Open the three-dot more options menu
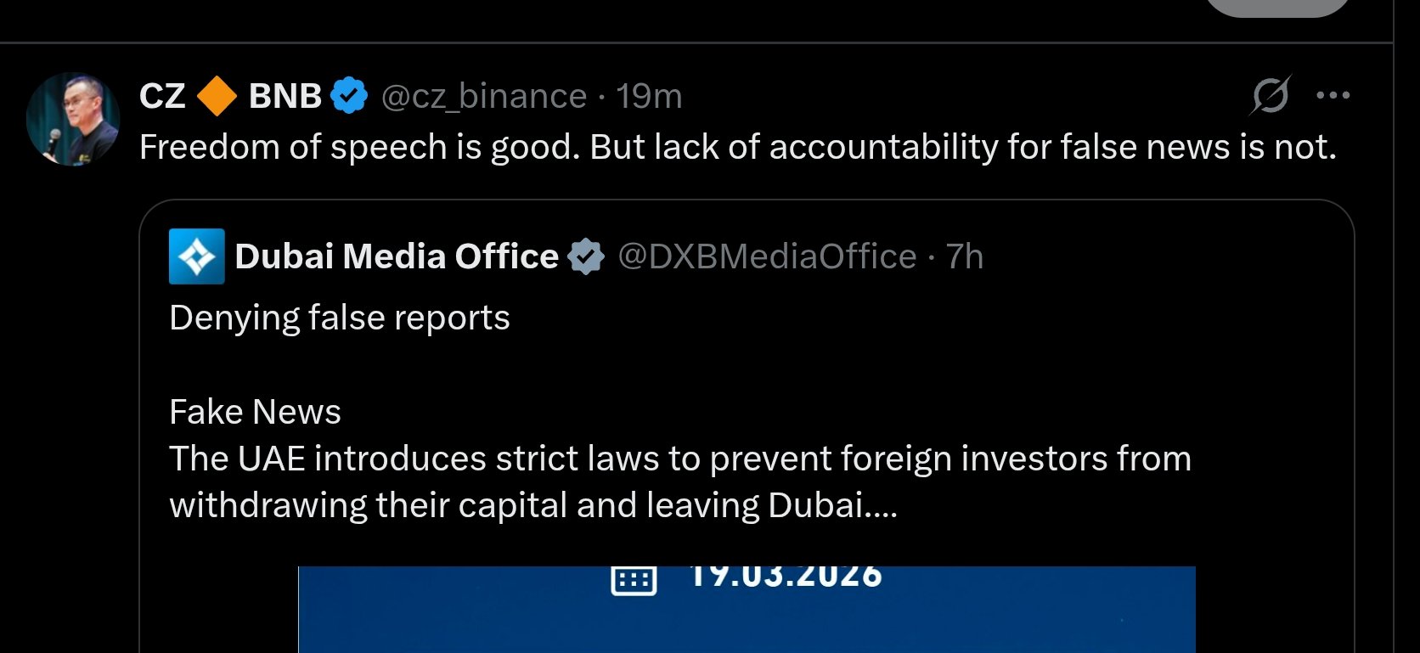This screenshot has height=653, width=1420. [x=1333, y=95]
